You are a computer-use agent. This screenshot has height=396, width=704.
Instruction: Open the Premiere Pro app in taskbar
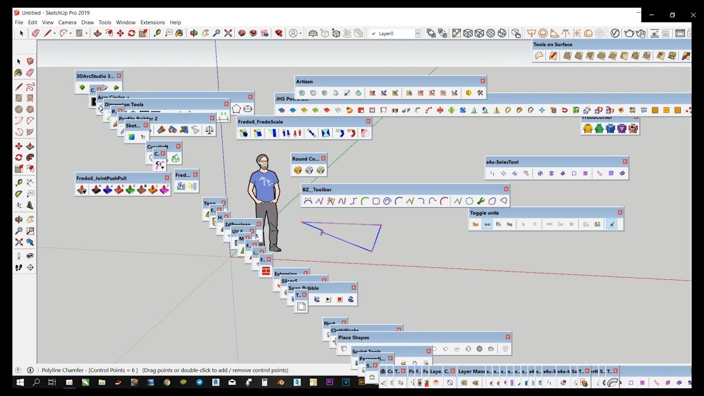click(x=330, y=382)
